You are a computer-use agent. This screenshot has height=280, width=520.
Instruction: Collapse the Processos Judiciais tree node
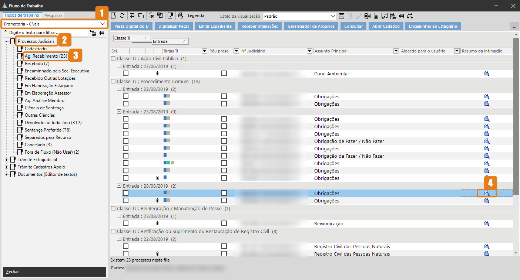(x=6, y=41)
